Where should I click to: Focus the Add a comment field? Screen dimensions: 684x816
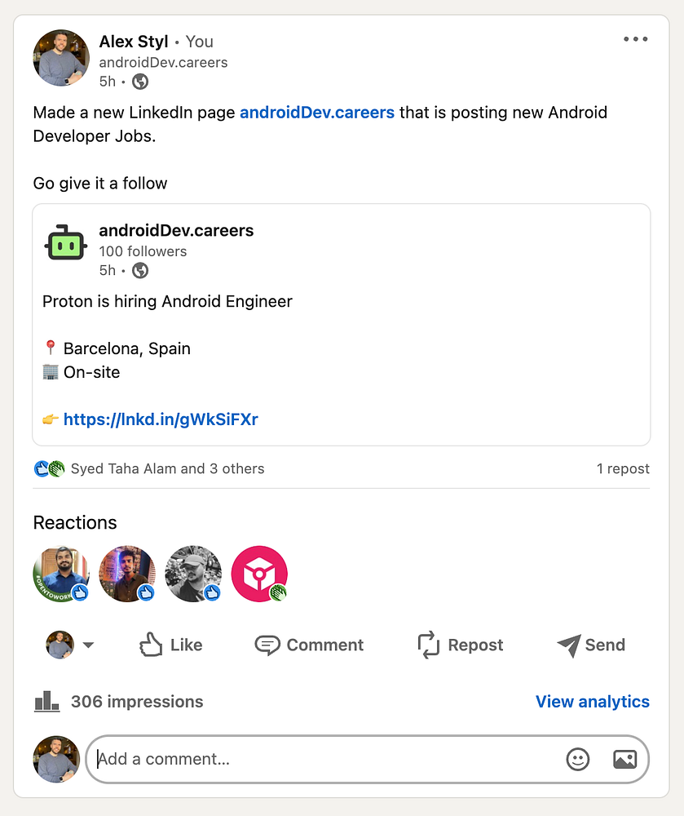(x=326, y=760)
